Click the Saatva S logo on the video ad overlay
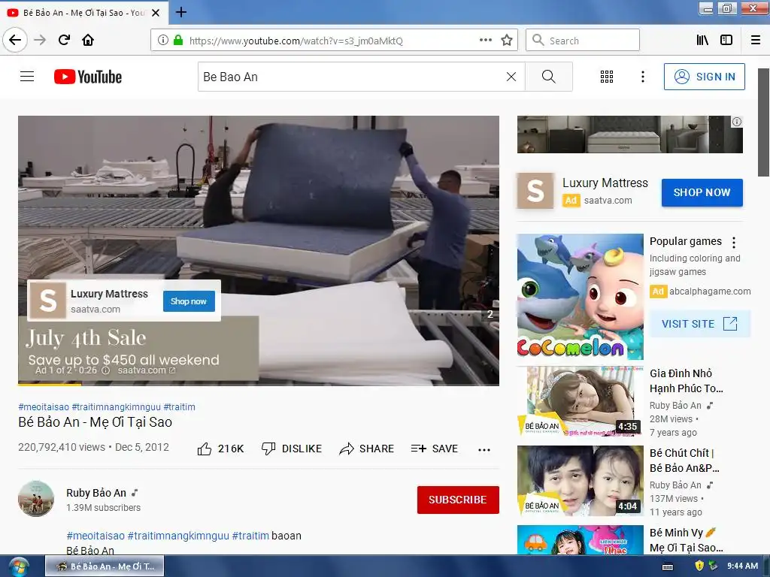The height and width of the screenshot is (577, 770). click(x=47, y=301)
